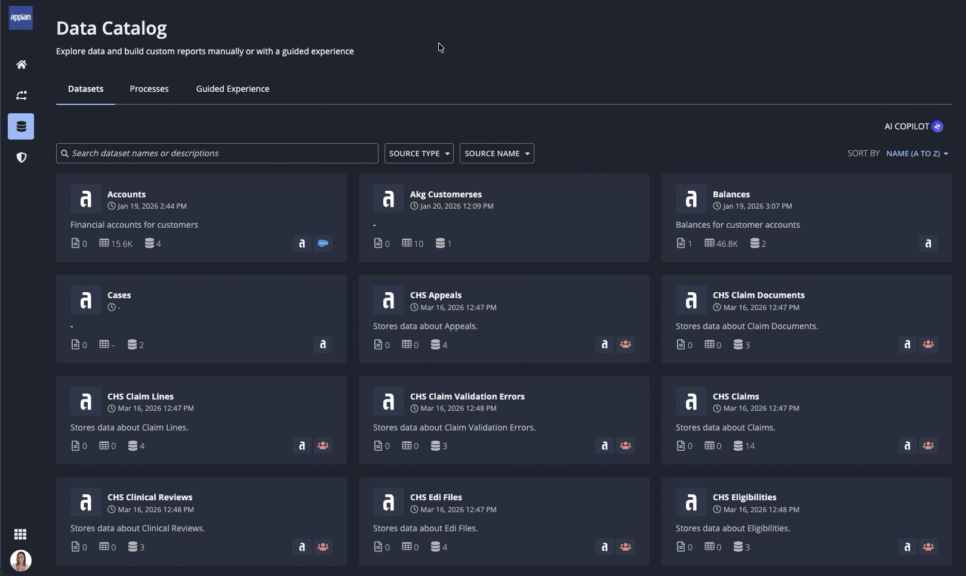Click the Accounts dataset thumbnail icon
Viewport: 966px width, 576px height.
[86, 199]
